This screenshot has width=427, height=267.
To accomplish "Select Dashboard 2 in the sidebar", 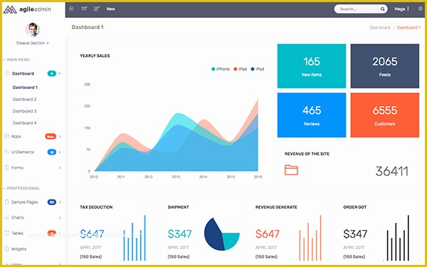I will (24, 100).
